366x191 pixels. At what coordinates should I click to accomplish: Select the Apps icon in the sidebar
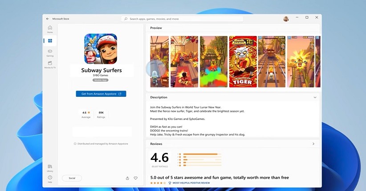pos(50,41)
